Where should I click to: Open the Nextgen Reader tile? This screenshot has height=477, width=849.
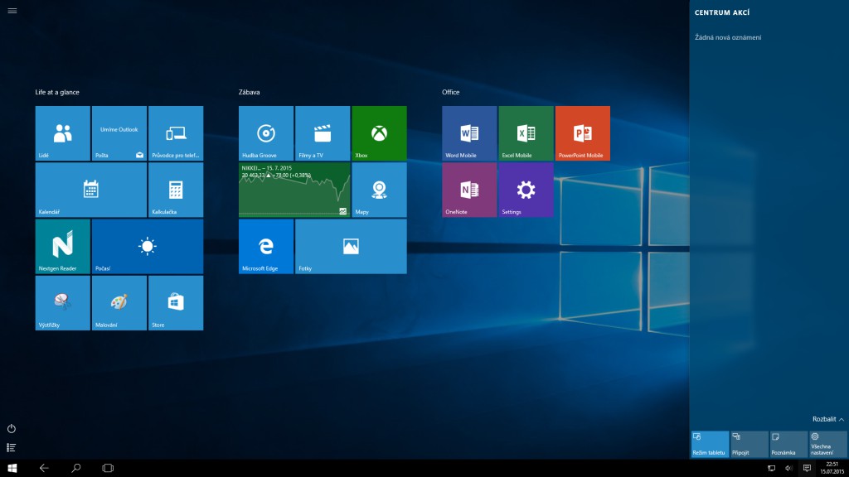click(63, 247)
